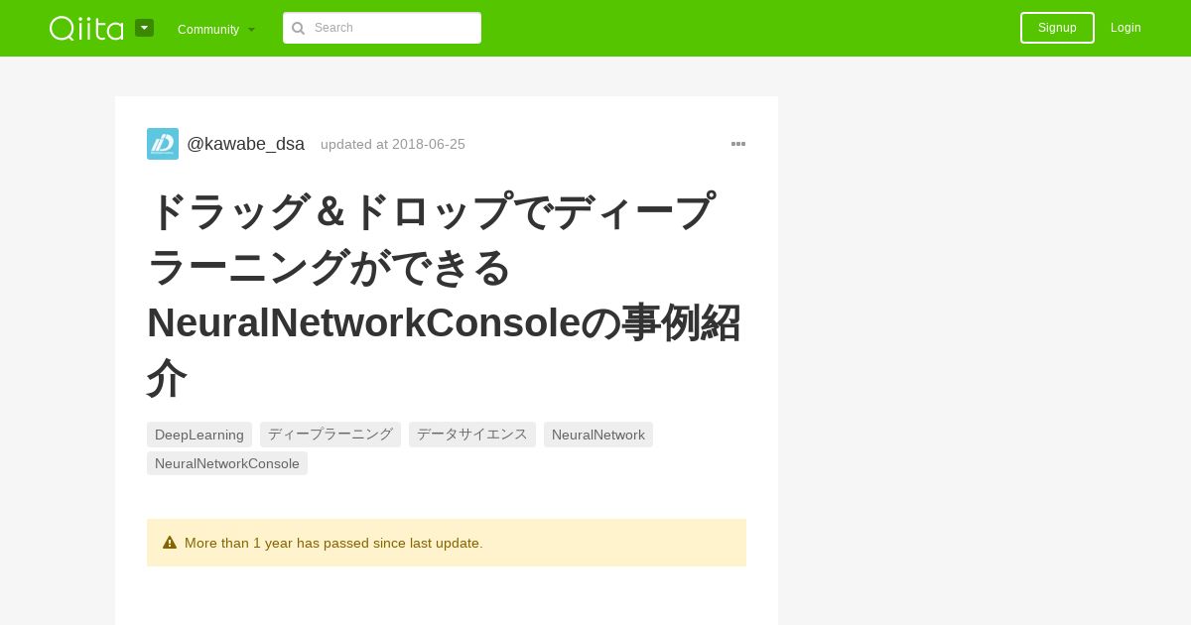The image size is (1191, 625).
Task: Click the warning triangle icon in notice
Action: [170, 543]
